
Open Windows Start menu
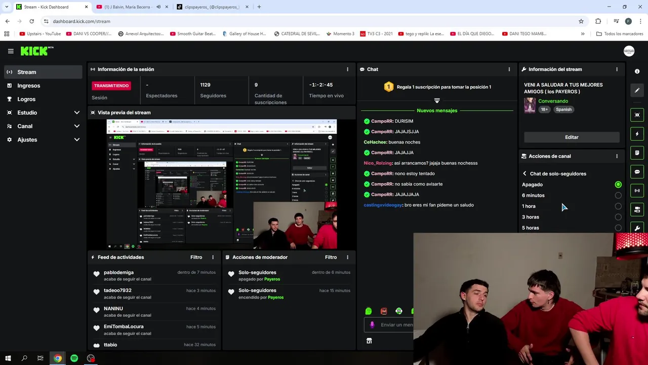[x=8, y=358]
